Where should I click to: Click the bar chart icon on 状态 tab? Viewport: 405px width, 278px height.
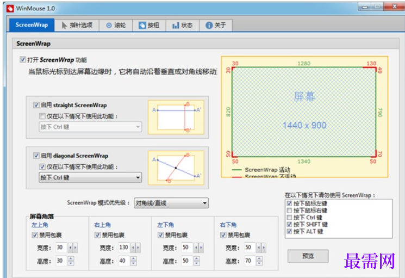click(176, 26)
